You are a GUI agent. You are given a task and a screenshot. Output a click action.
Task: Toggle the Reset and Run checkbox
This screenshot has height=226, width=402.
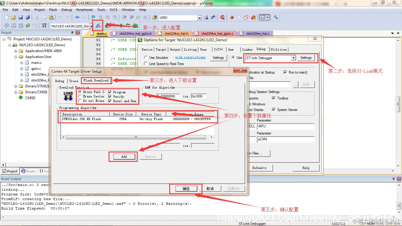point(110,101)
